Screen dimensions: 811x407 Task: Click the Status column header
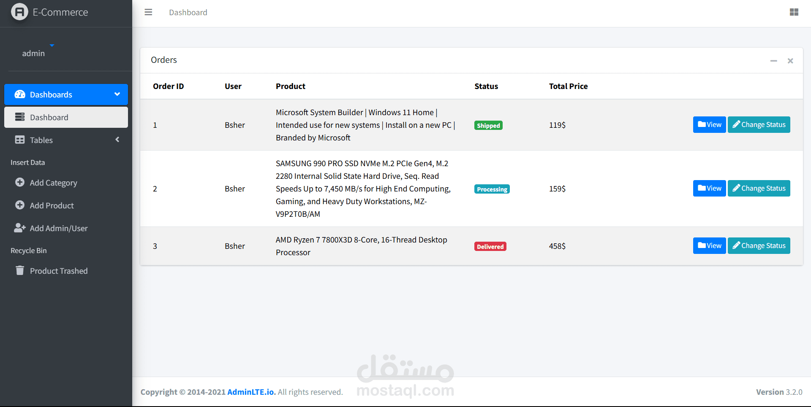coord(486,86)
